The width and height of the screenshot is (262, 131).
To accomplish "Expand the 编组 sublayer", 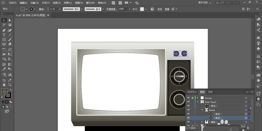I will click(202, 122).
